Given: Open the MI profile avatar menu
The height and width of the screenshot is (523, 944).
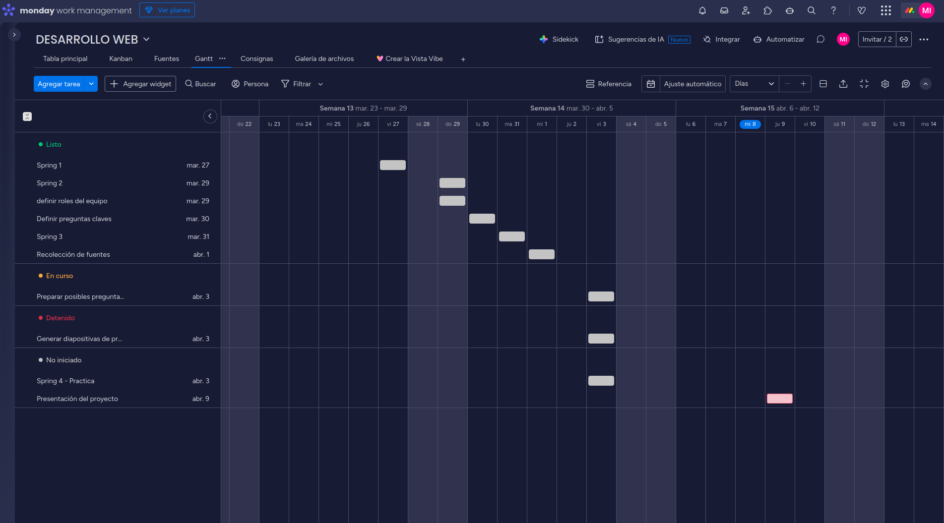Looking at the screenshot, I should [927, 10].
